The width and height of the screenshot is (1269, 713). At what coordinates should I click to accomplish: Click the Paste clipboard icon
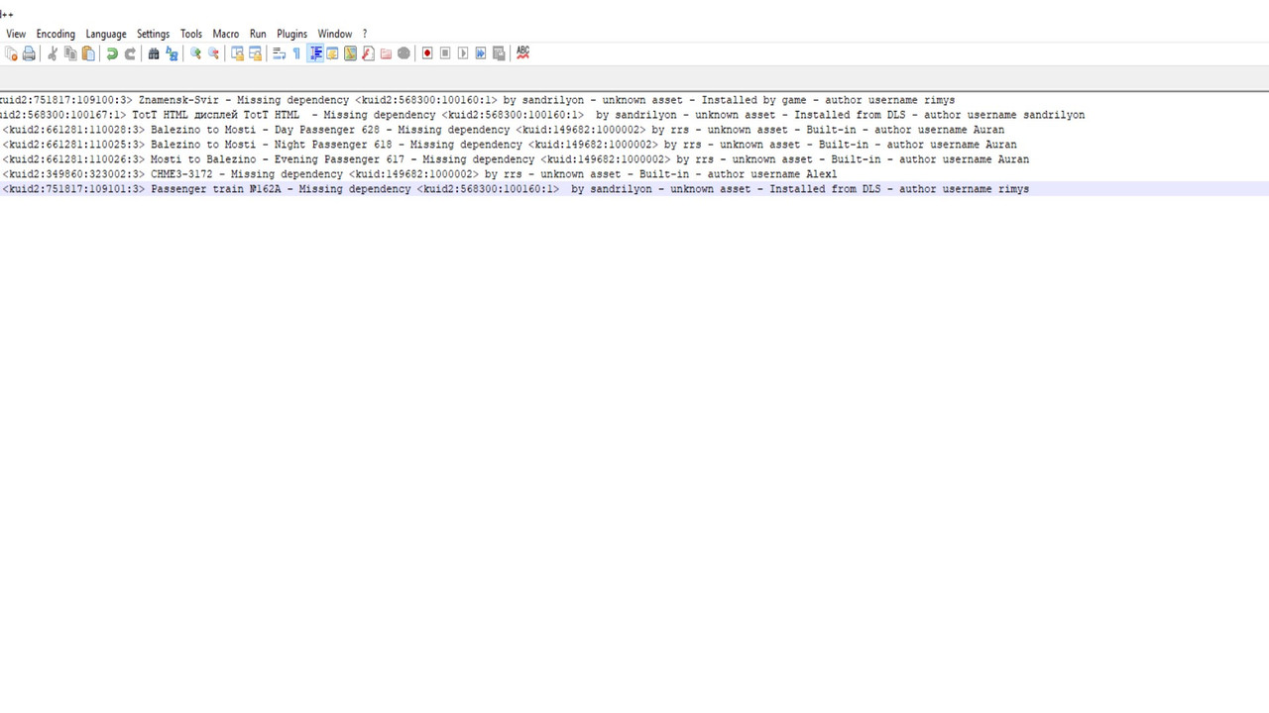pos(88,53)
